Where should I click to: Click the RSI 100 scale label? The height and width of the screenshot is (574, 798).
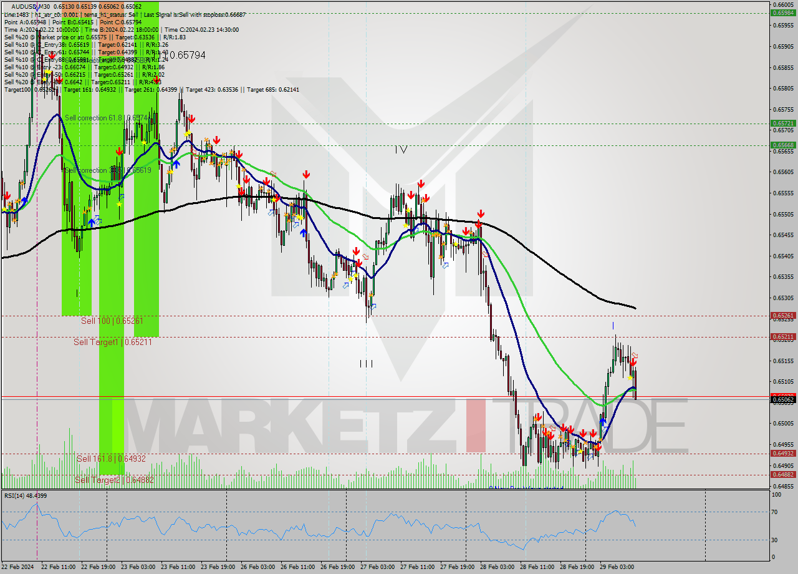(x=777, y=495)
